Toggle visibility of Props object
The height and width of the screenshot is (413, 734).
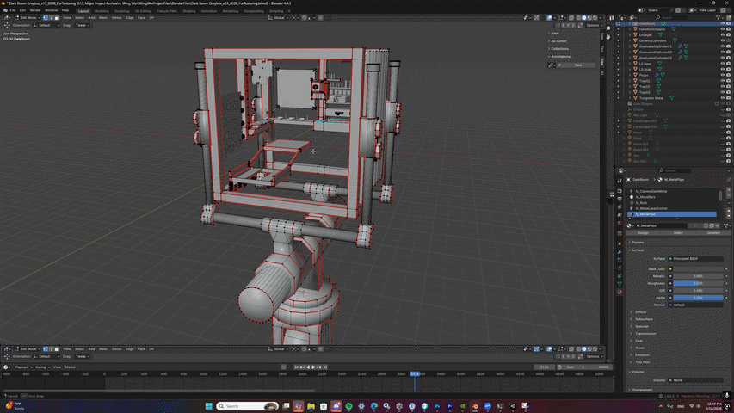[722, 75]
